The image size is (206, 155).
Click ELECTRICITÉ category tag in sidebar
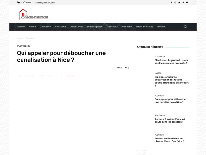click(x=160, y=57)
